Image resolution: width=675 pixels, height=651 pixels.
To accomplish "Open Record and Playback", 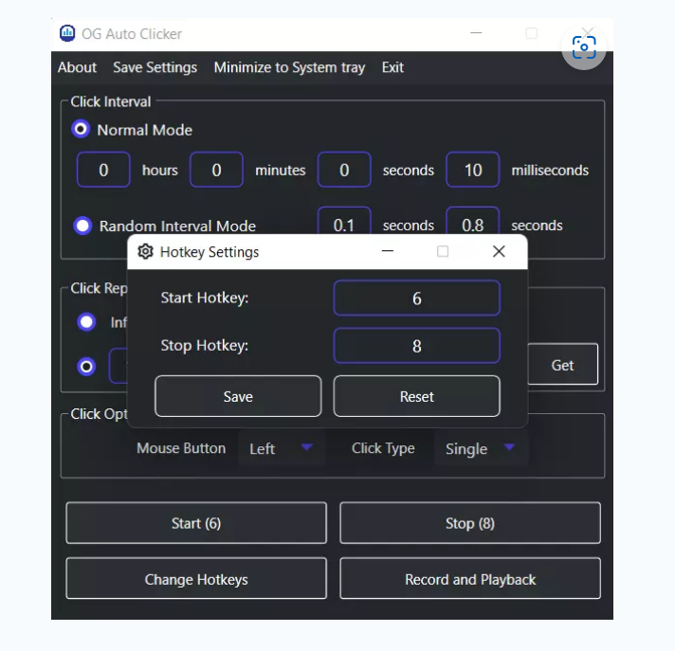I will tap(470, 578).
